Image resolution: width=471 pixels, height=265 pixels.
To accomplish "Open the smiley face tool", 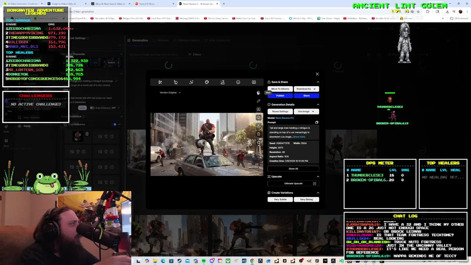I will pyautogui.click(x=238, y=82).
